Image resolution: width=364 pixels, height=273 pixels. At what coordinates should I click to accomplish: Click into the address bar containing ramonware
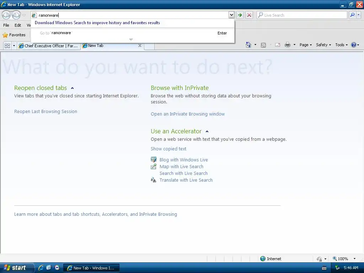(130, 15)
